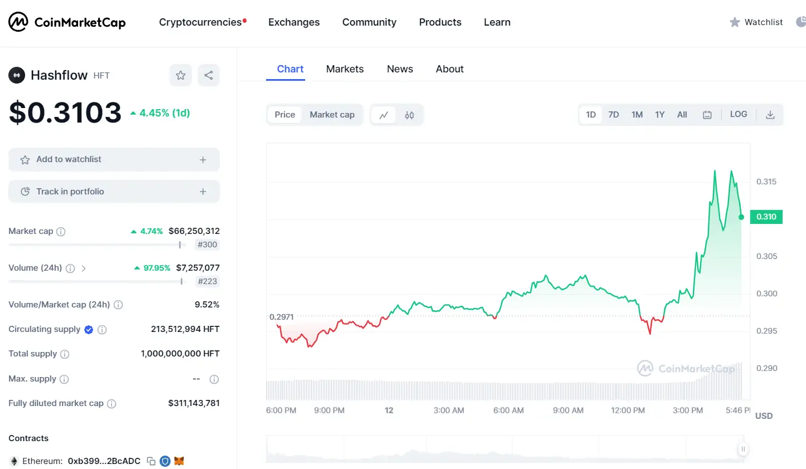The image size is (806, 469).
Task: Share the Hashflow page
Action: 209,75
